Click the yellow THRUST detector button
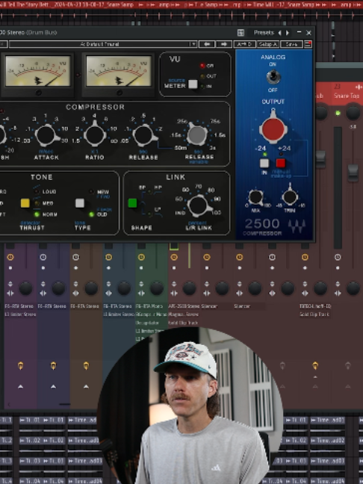Viewport: 363px width, 484px height. [25, 203]
